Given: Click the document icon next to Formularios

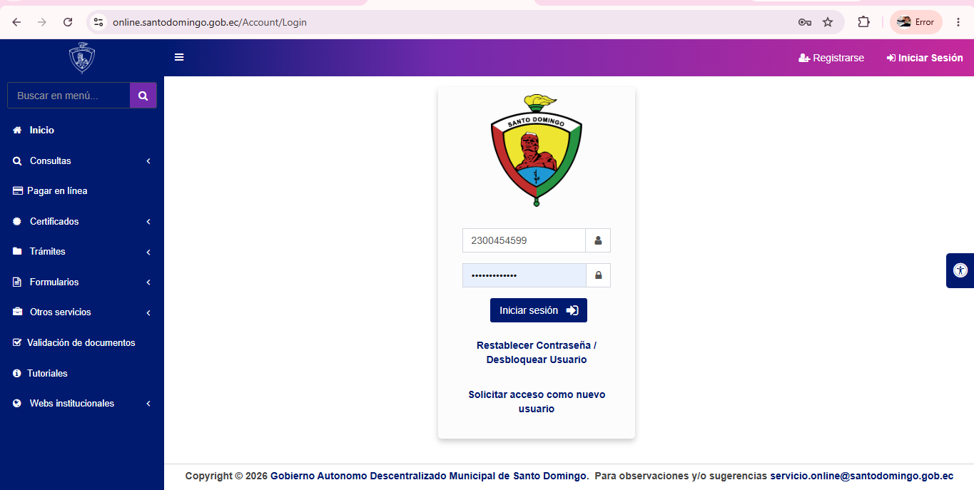Looking at the screenshot, I should tap(18, 282).
